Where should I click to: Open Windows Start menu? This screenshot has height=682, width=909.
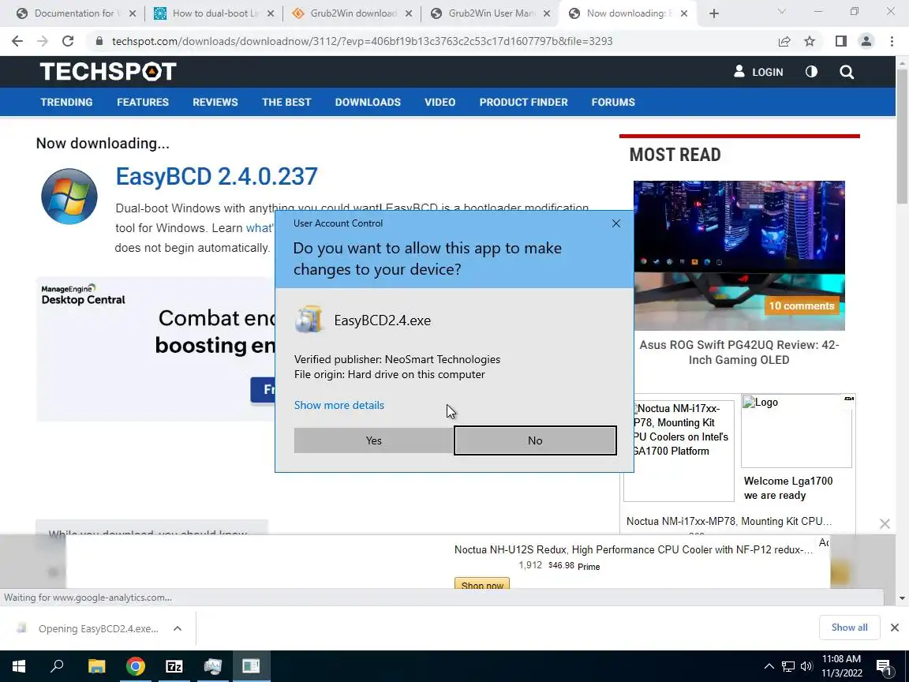[19, 666]
